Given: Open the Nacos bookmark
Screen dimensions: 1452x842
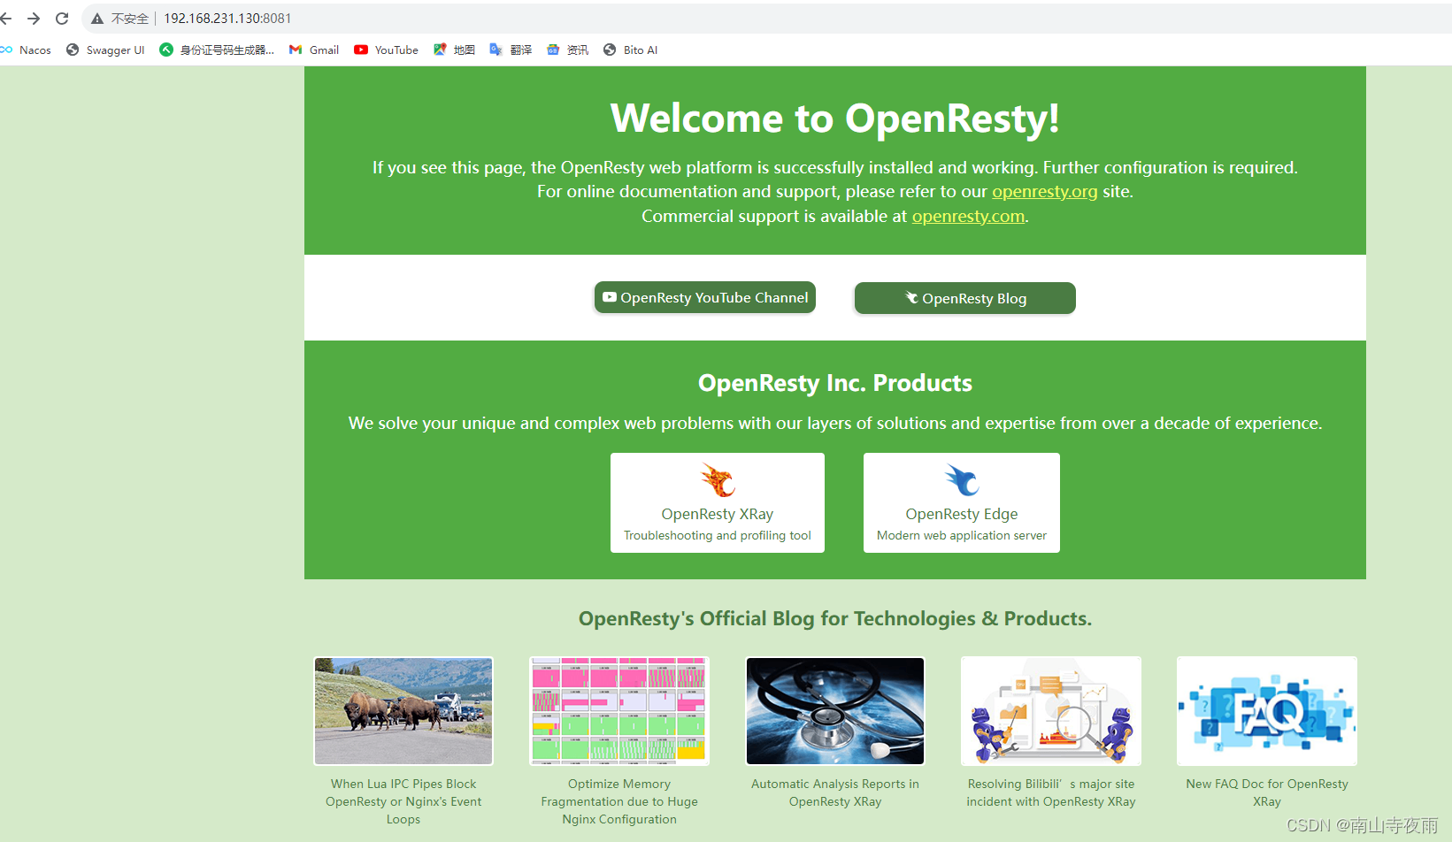Looking at the screenshot, I should point(27,50).
